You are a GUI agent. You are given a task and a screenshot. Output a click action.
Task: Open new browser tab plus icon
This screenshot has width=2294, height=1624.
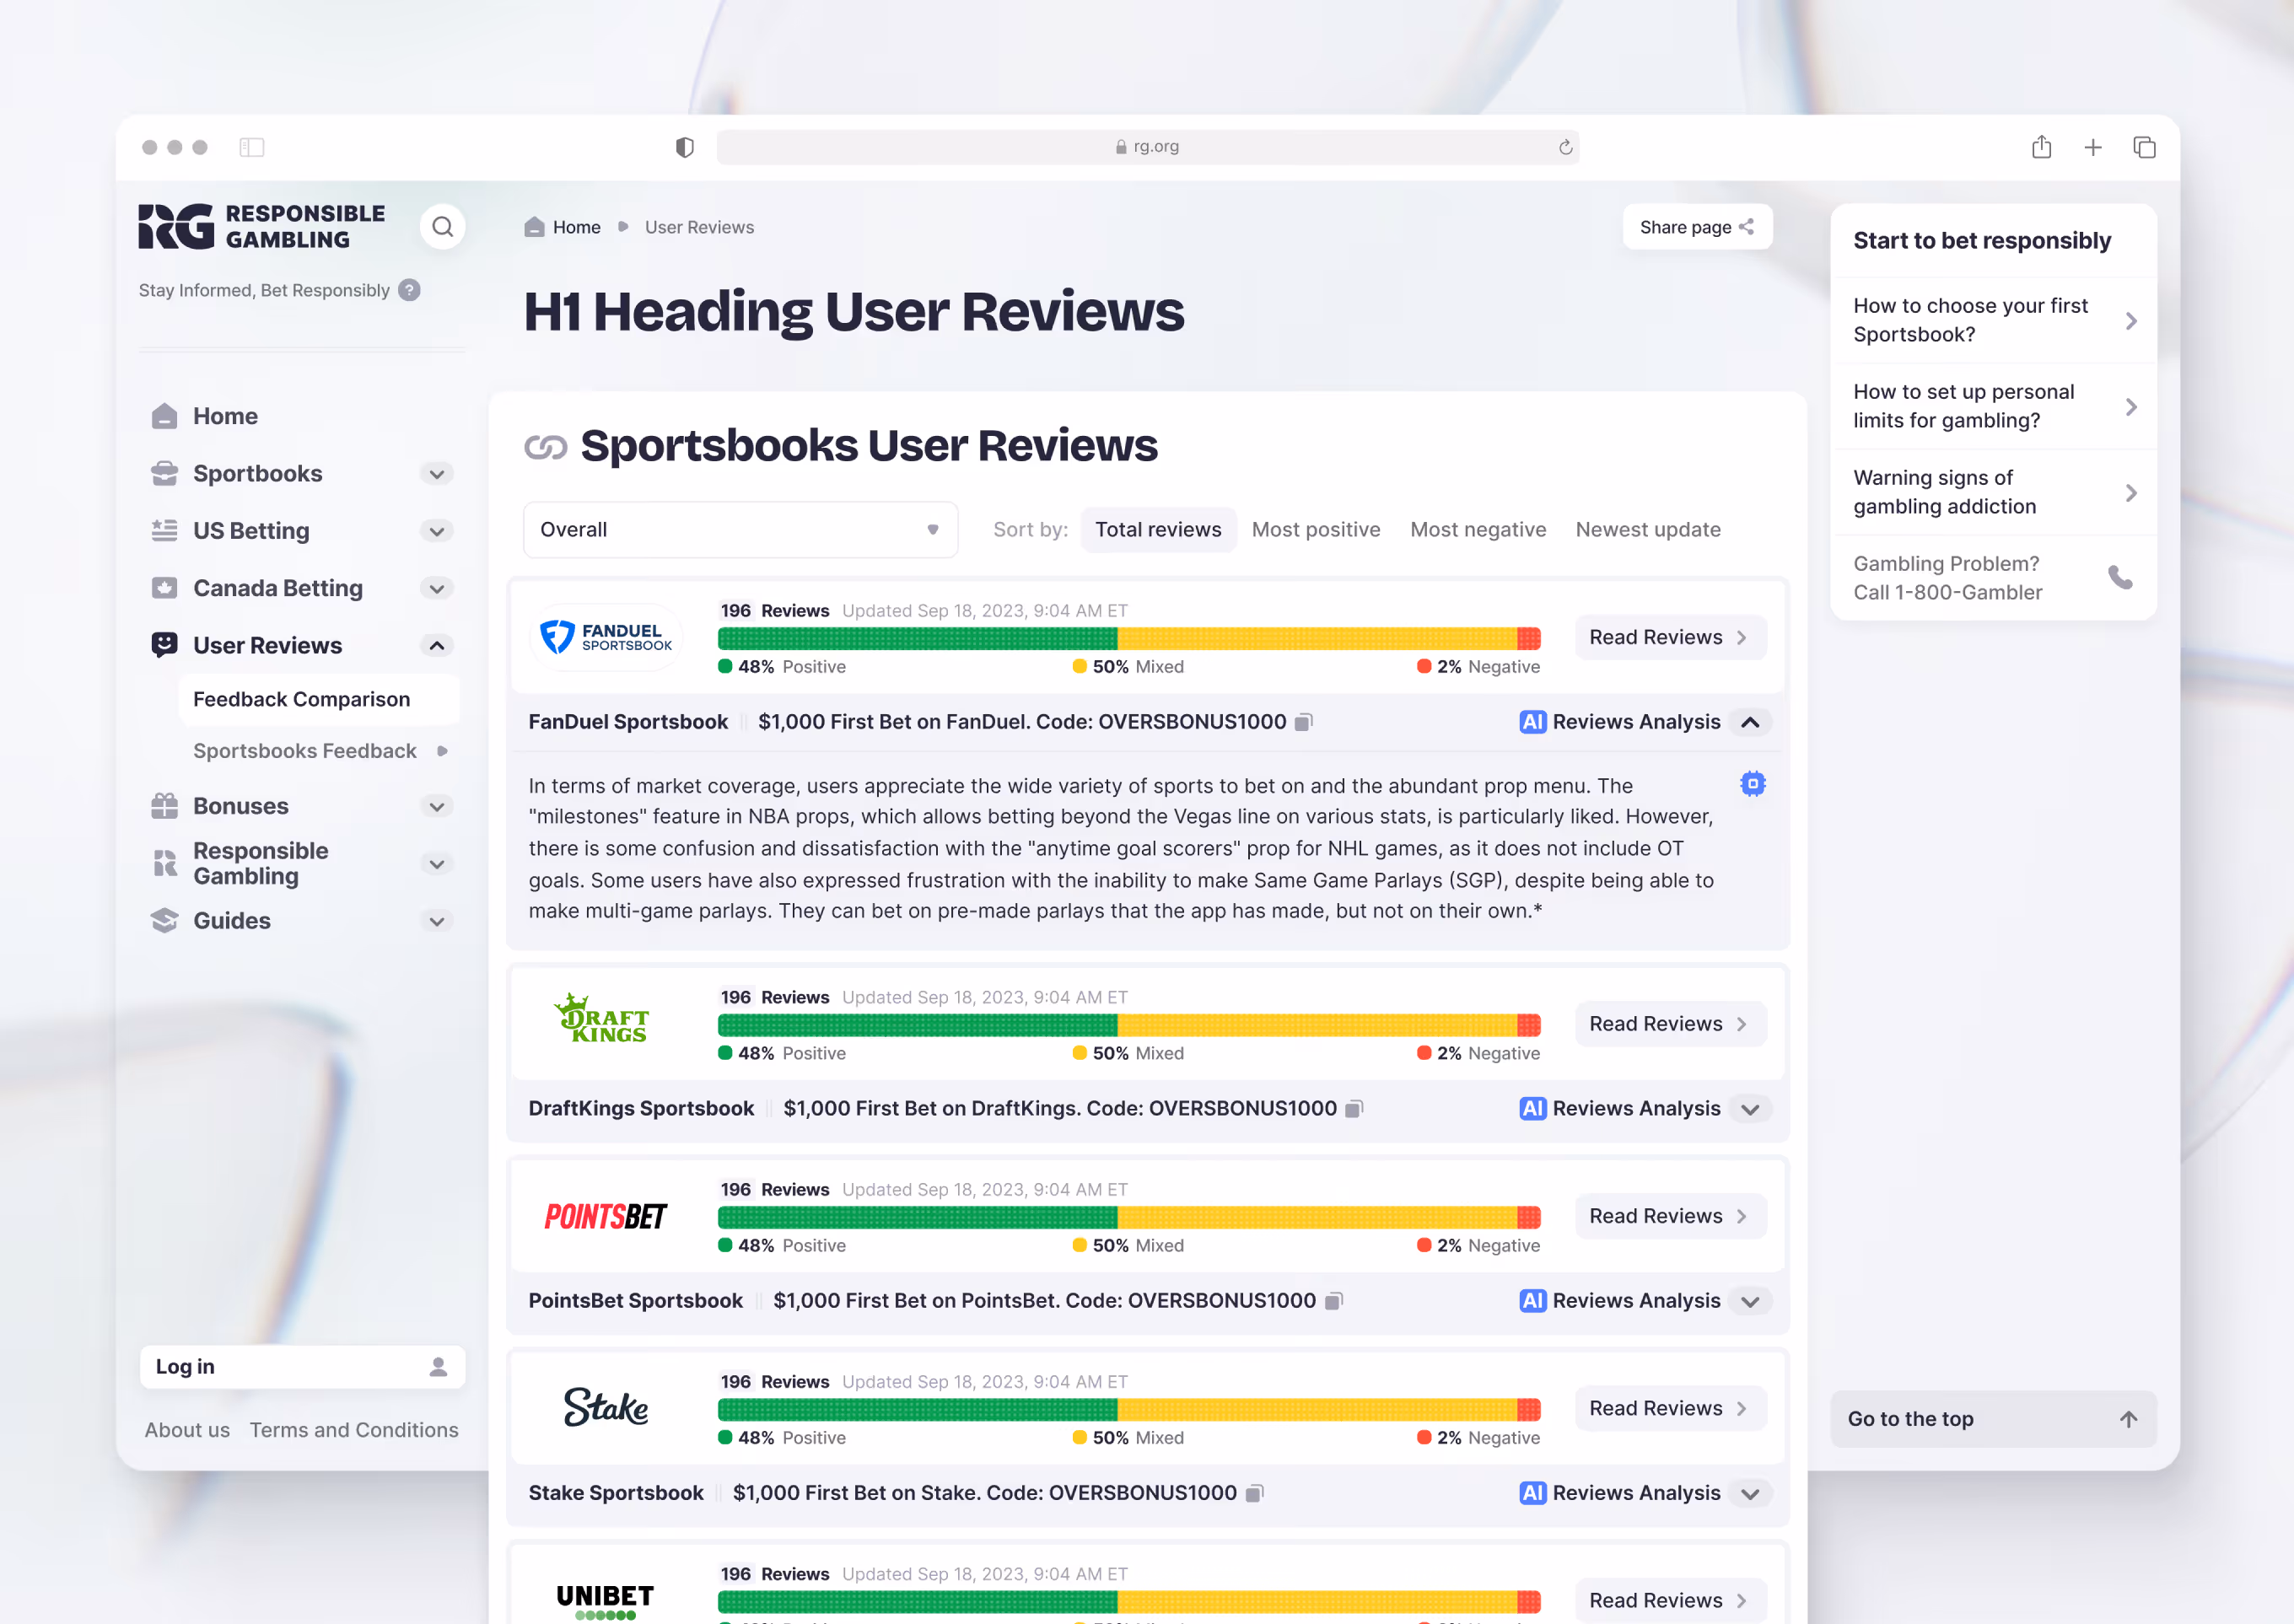pyautogui.click(x=2092, y=147)
